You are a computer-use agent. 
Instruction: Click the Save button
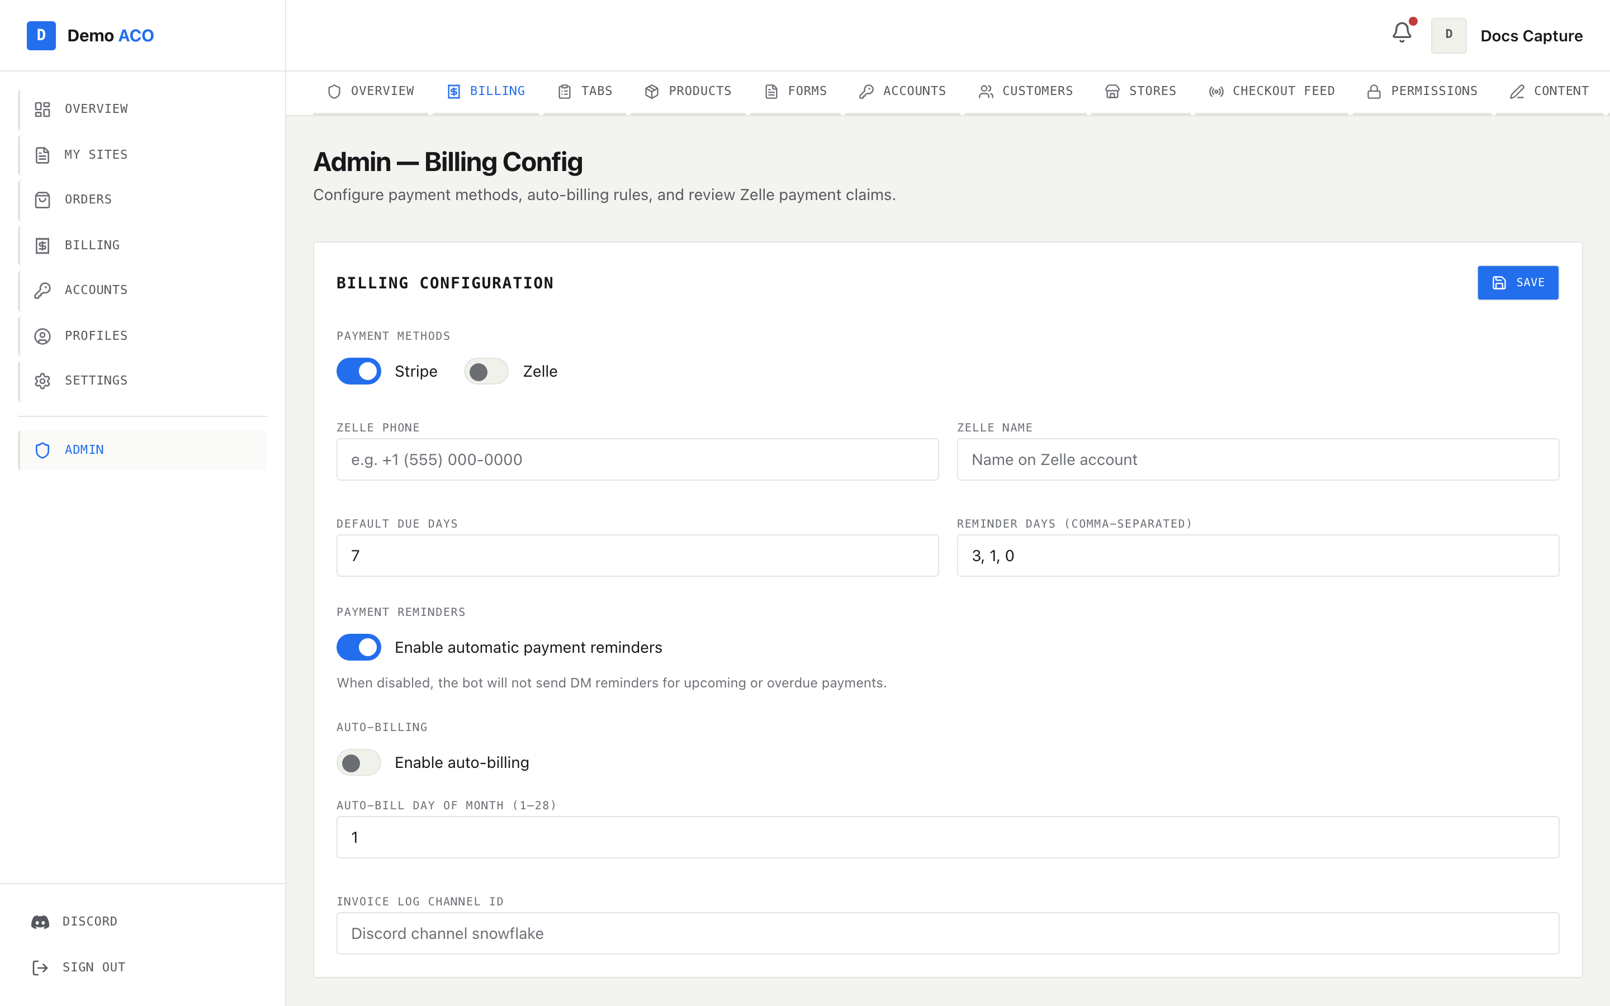click(x=1518, y=283)
